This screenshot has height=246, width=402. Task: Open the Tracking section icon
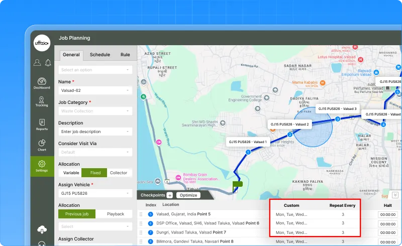point(42,100)
